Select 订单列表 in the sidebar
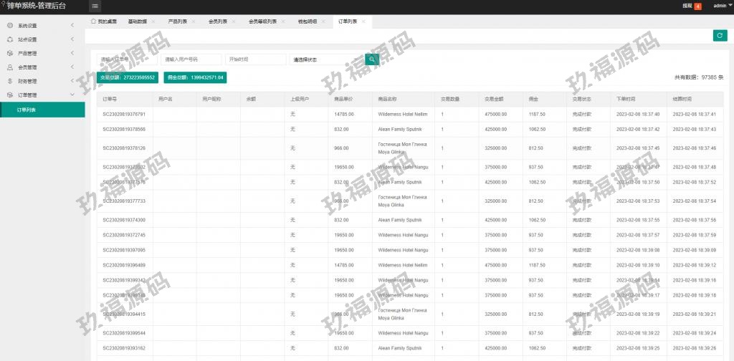The width and height of the screenshot is (734, 361). (x=27, y=110)
